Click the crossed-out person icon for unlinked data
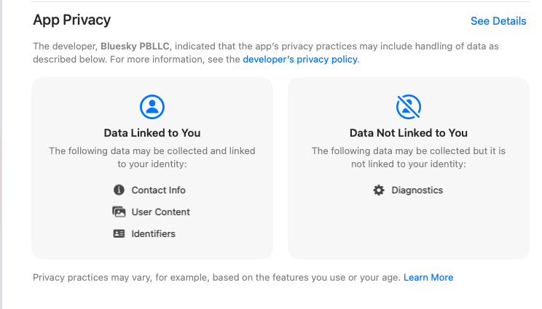542x309 pixels. tap(409, 107)
